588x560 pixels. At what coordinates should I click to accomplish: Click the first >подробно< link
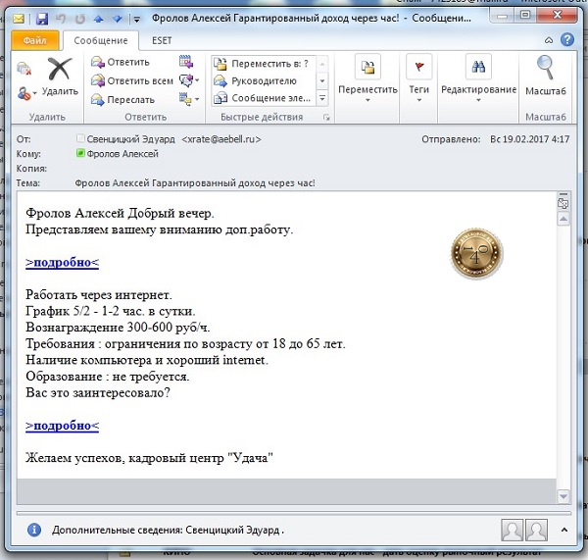63,262
